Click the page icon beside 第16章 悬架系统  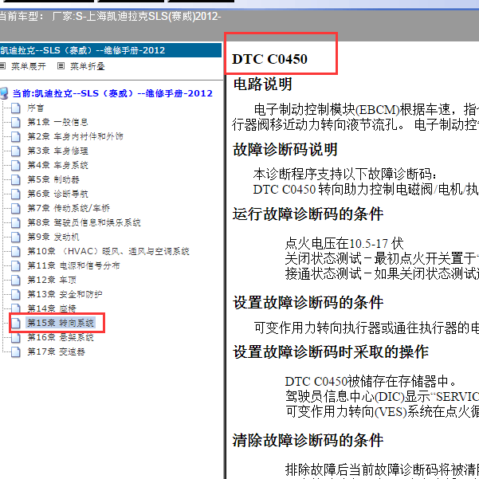pos(16,337)
